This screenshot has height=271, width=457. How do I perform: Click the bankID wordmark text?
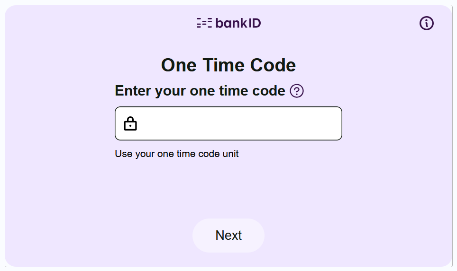coord(238,23)
